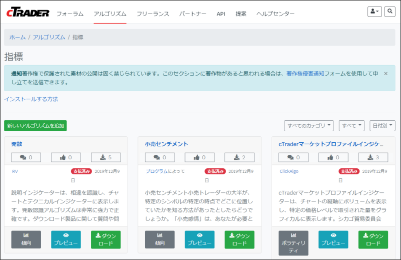The width and height of the screenshot is (401, 260).
Task: Click the cTrader logo
Action: [27, 13]
